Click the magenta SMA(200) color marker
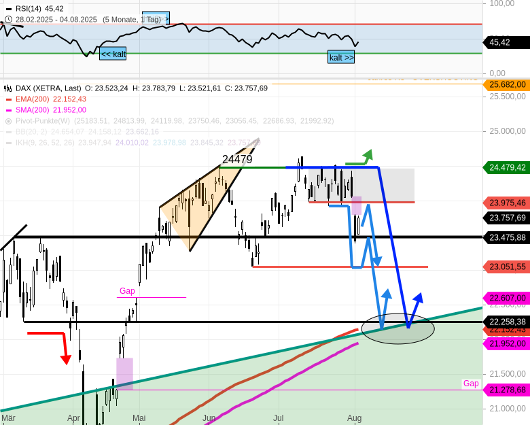Screen dimensions: 530x425 coord(9,110)
